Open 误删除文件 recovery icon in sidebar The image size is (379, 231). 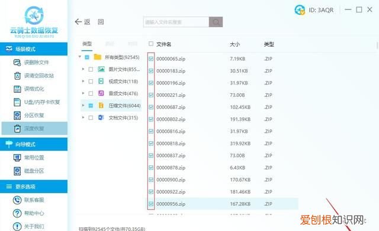17,63
